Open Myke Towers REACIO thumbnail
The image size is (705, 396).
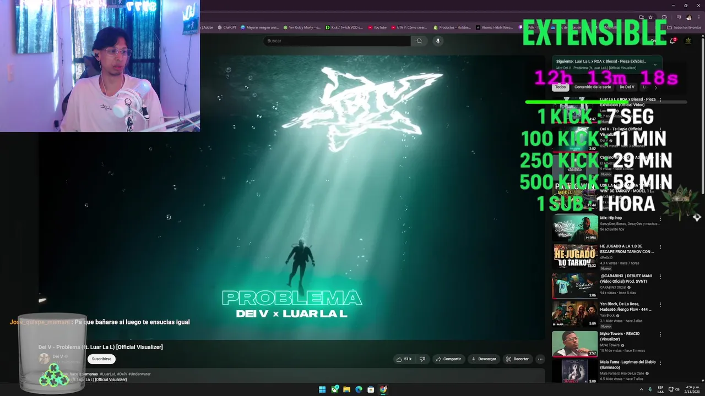point(575,344)
